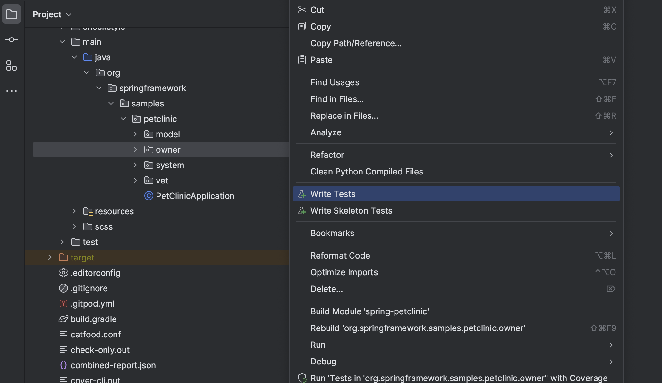662x383 pixels.
Task: Expand the target folder
Action: pyautogui.click(x=50, y=257)
